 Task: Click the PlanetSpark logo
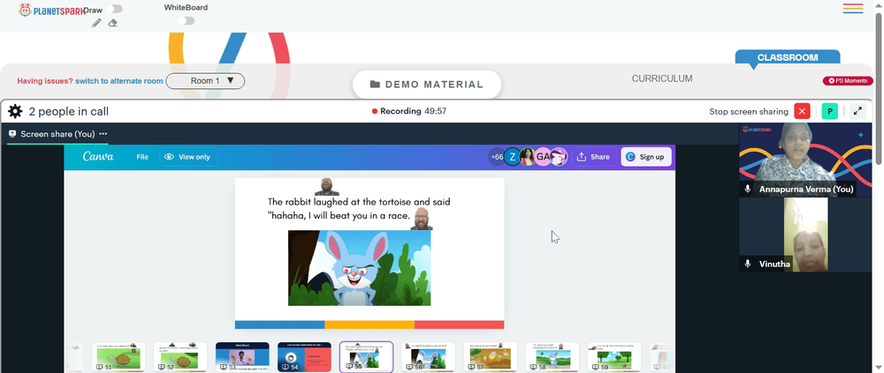(50, 10)
